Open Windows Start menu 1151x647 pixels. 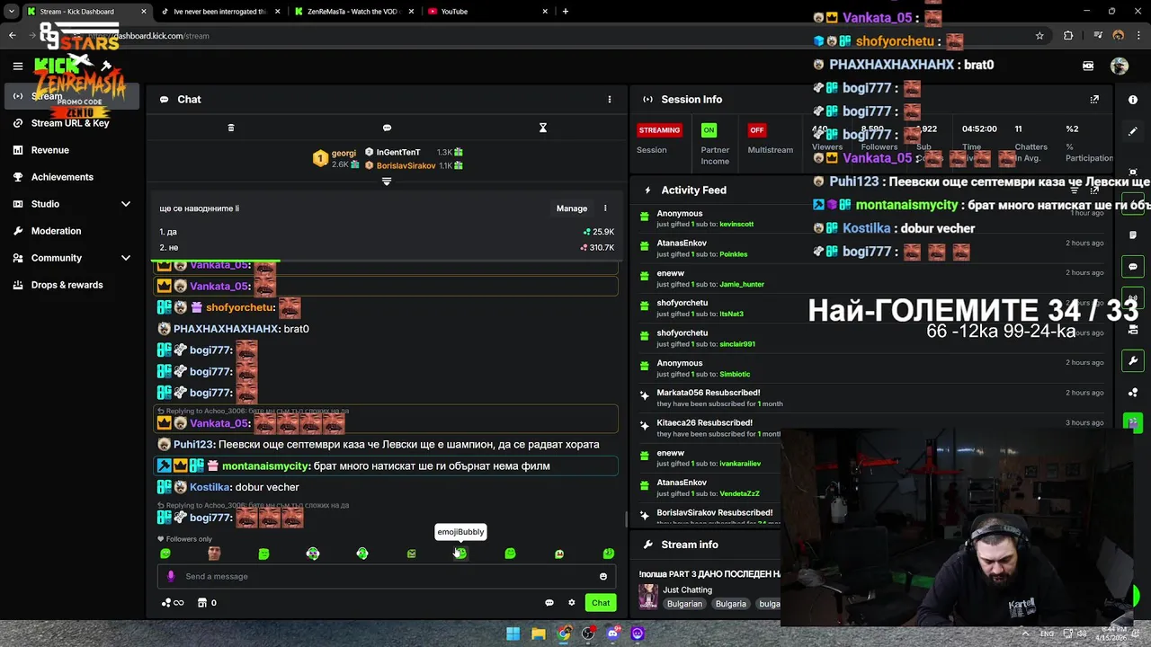click(x=513, y=634)
